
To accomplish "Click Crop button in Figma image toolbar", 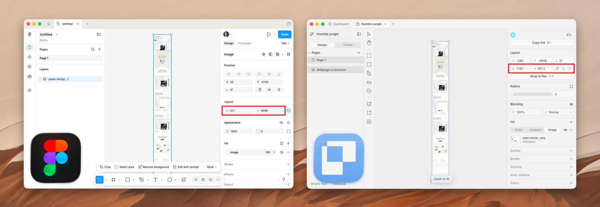I will (x=105, y=167).
